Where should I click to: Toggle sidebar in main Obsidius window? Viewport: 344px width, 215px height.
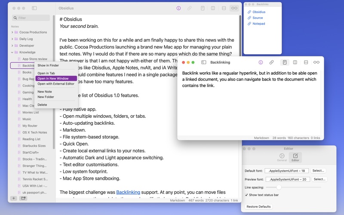point(34,8)
